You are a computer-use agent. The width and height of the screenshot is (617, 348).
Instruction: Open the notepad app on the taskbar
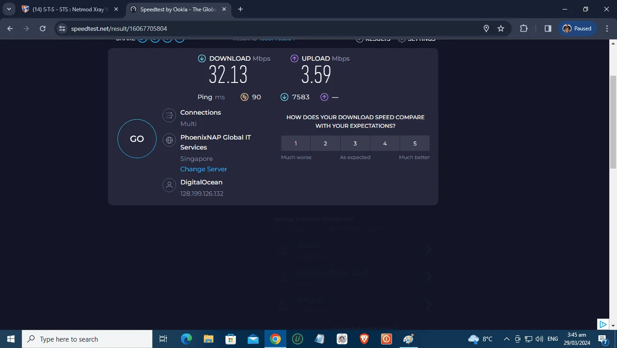(319, 339)
